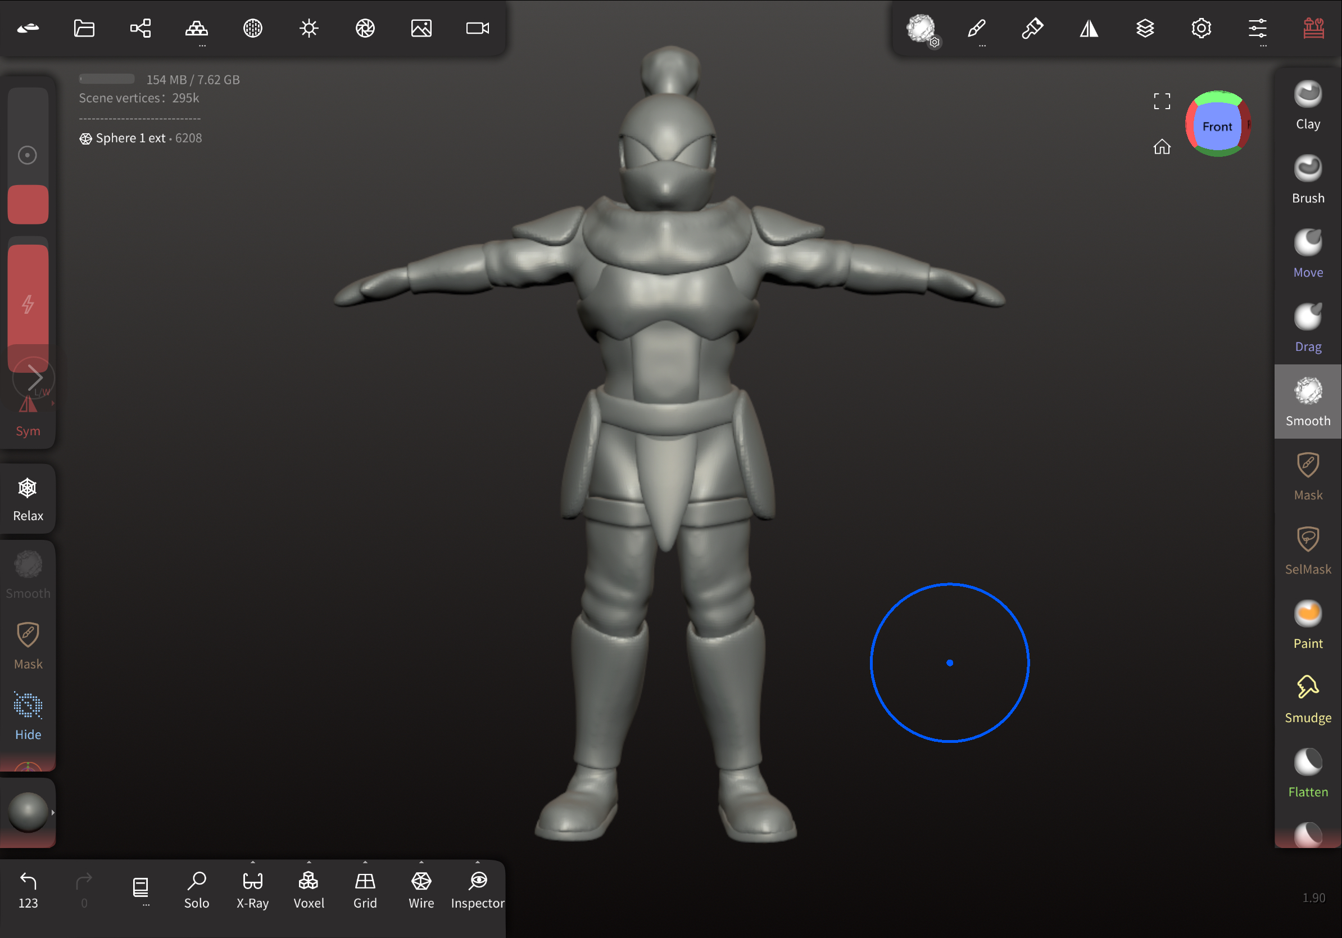
Task: Select the Clay tool
Action: 1308,105
